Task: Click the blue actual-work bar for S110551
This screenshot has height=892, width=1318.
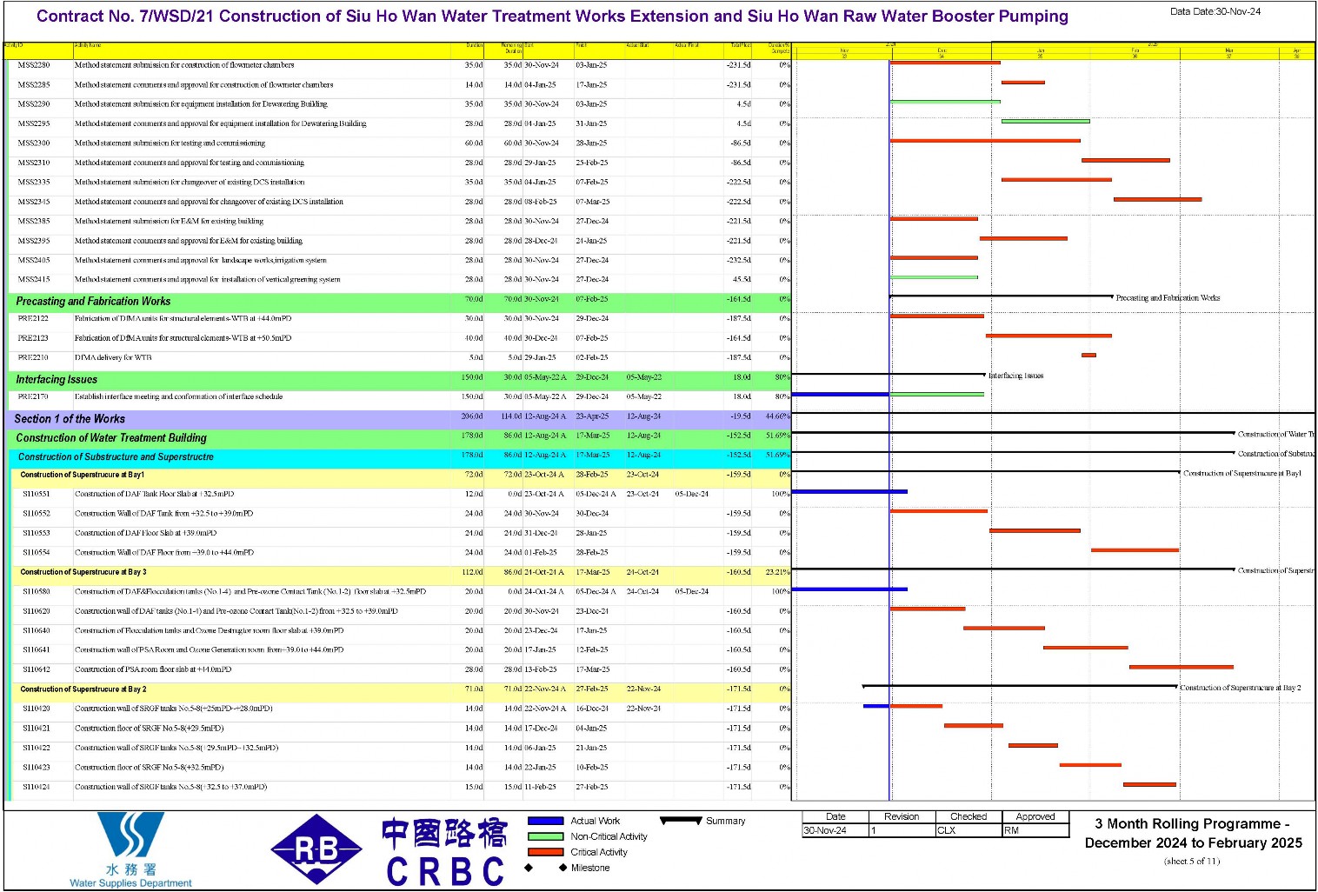Action: (849, 492)
